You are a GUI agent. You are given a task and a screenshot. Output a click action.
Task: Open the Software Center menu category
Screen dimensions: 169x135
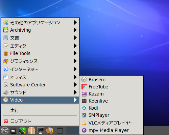pyautogui.click(x=40, y=85)
